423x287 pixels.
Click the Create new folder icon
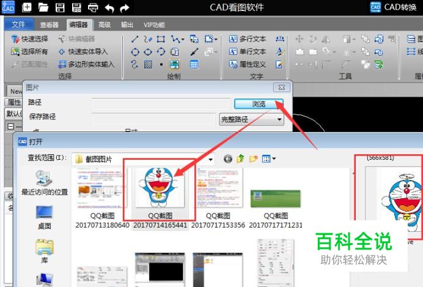pos(253,158)
